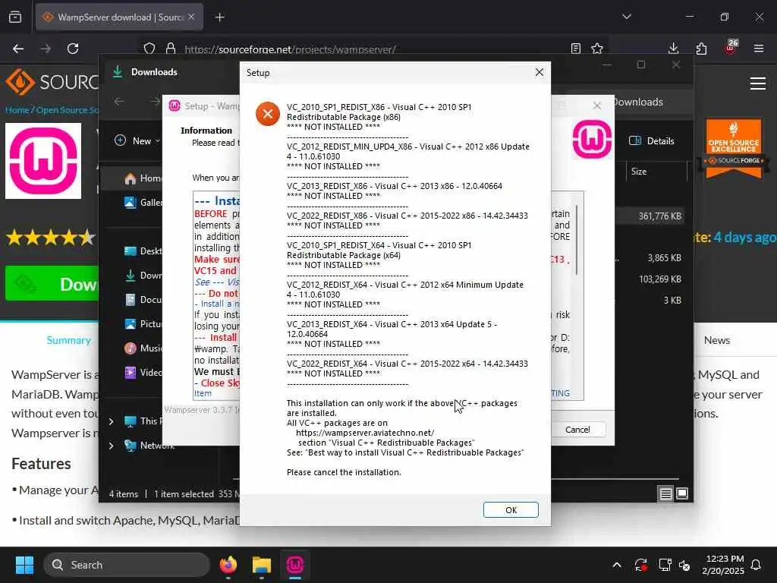Click tracking protection shield icon
Screen dimensions: 777x583
149,49
